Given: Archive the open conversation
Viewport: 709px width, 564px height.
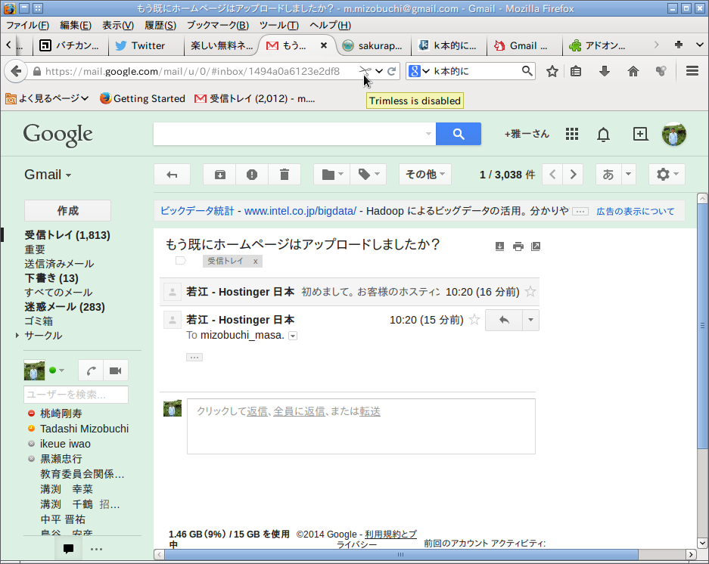Looking at the screenshot, I should [219, 175].
